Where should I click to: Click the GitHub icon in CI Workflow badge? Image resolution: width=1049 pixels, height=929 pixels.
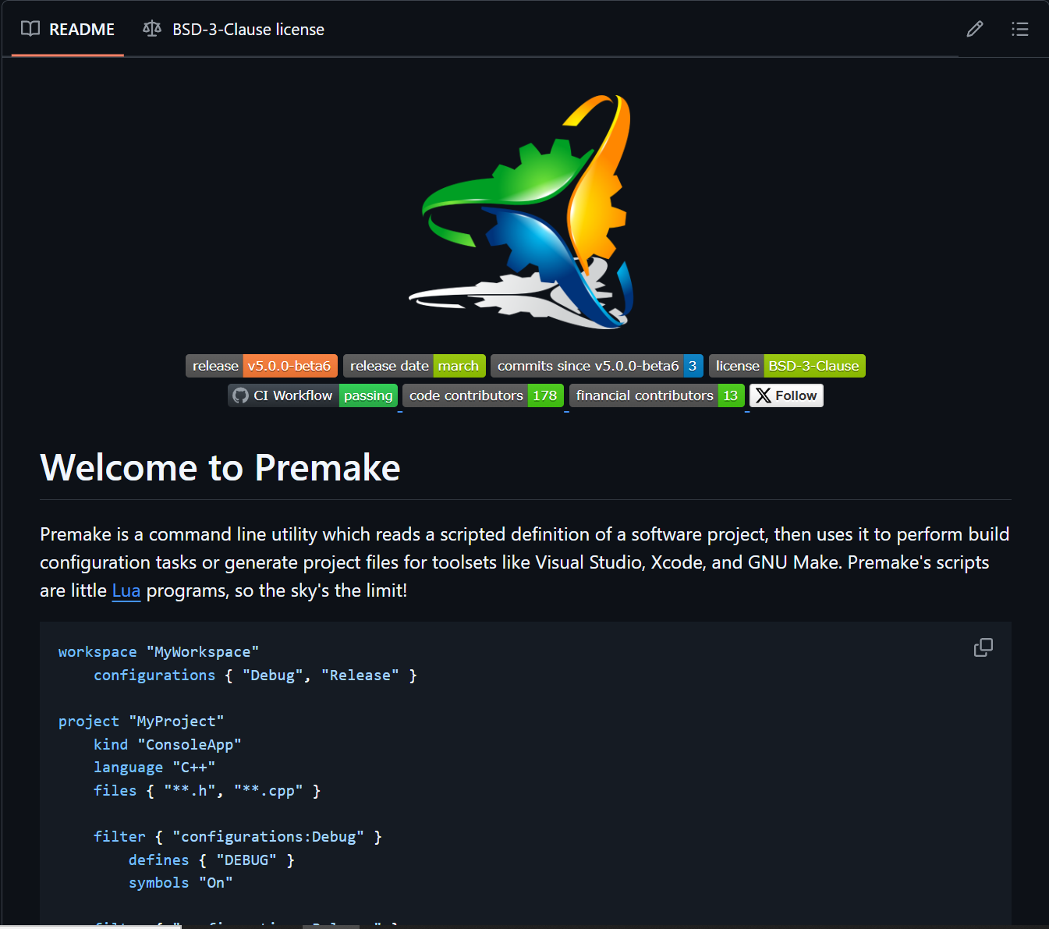(x=241, y=395)
